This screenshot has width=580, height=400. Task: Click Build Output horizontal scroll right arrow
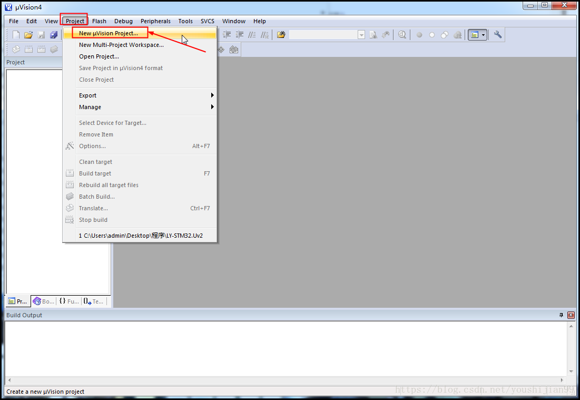click(562, 380)
